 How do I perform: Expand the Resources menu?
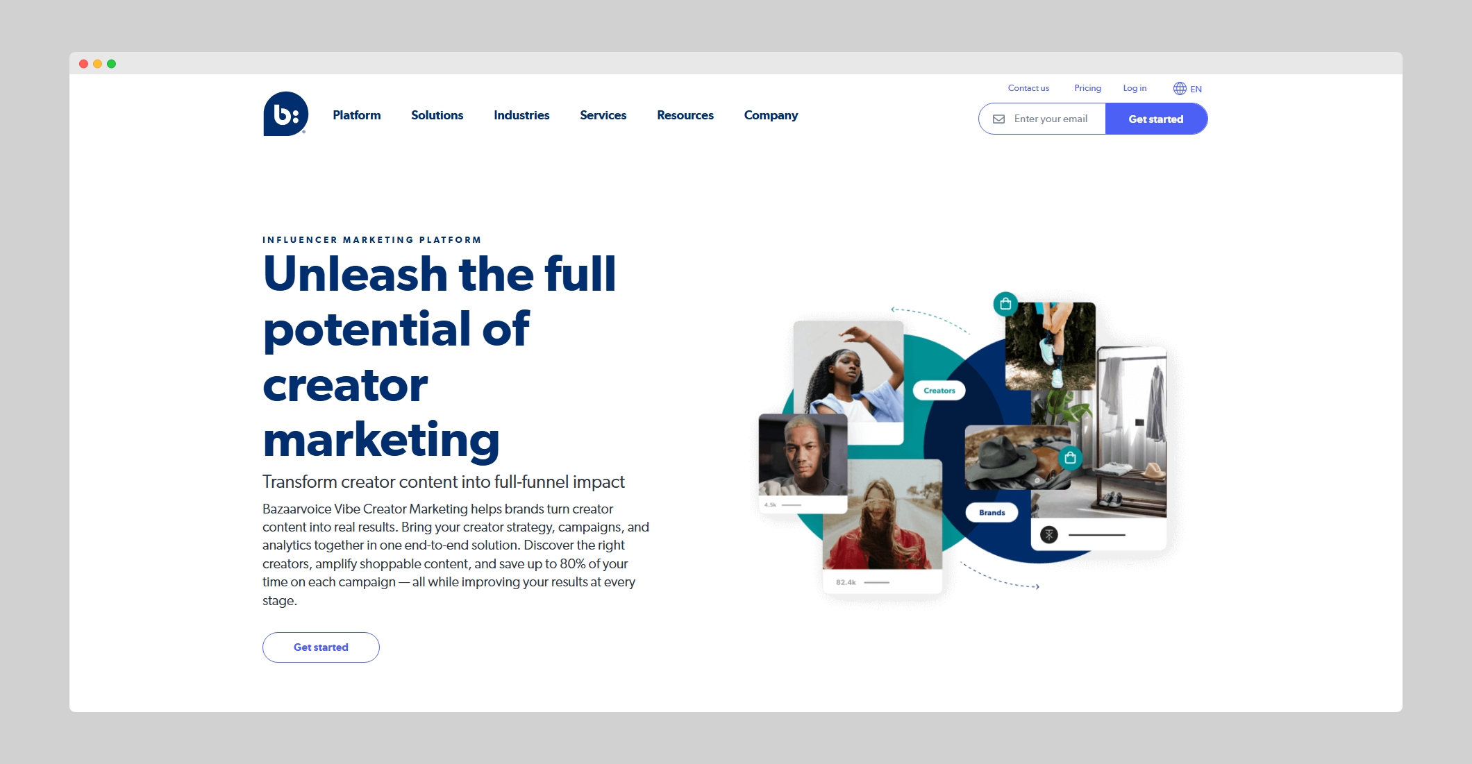[685, 115]
